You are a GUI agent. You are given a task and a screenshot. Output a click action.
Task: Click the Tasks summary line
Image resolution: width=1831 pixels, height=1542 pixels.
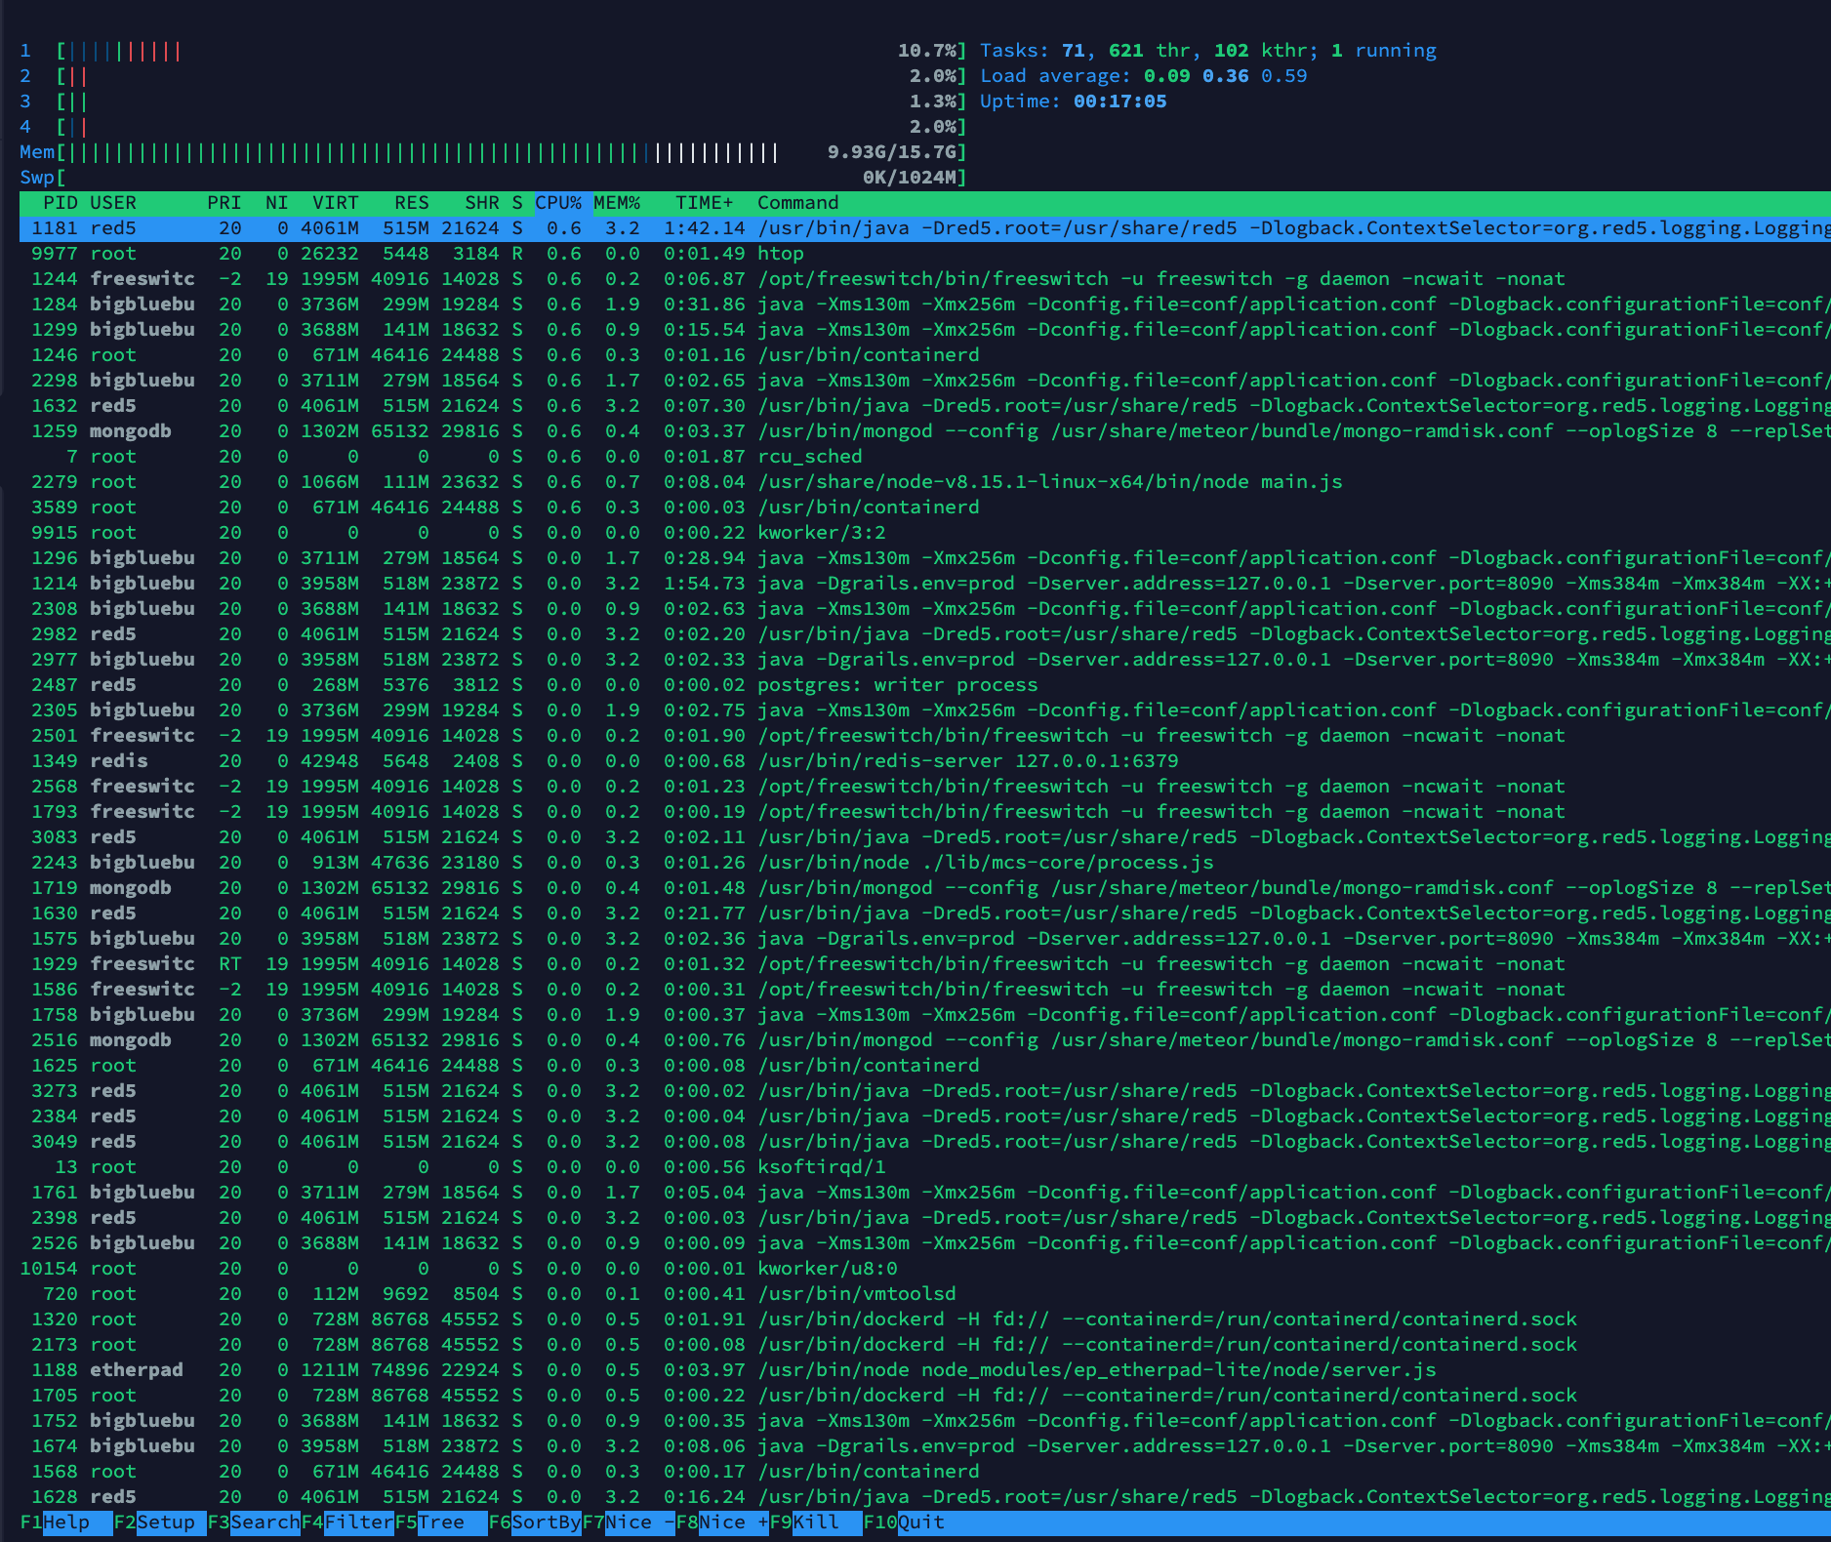pyautogui.click(x=1208, y=51)
